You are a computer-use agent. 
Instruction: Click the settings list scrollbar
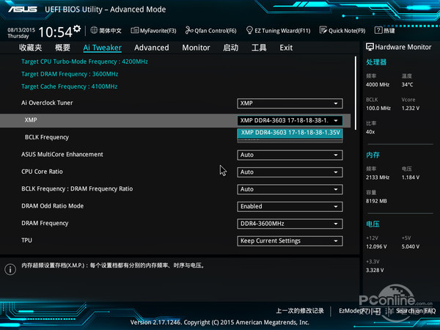(356, 92)
